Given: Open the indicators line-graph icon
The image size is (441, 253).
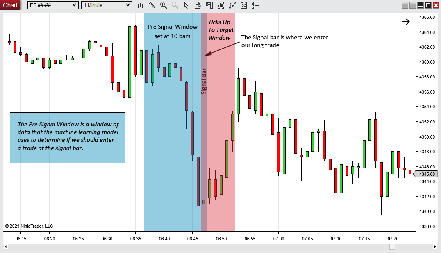Looking at the screenshot, I should click(x=232, y=5).
